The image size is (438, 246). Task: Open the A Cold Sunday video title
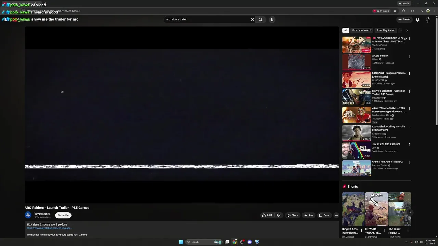click(380, 56)
